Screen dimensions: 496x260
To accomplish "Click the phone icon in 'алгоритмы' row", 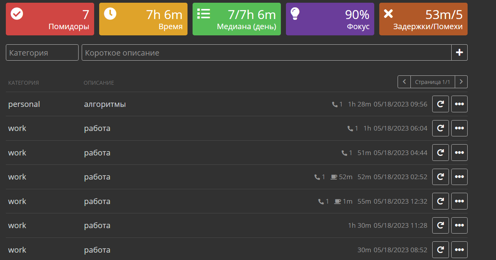I will click(335, 105).
